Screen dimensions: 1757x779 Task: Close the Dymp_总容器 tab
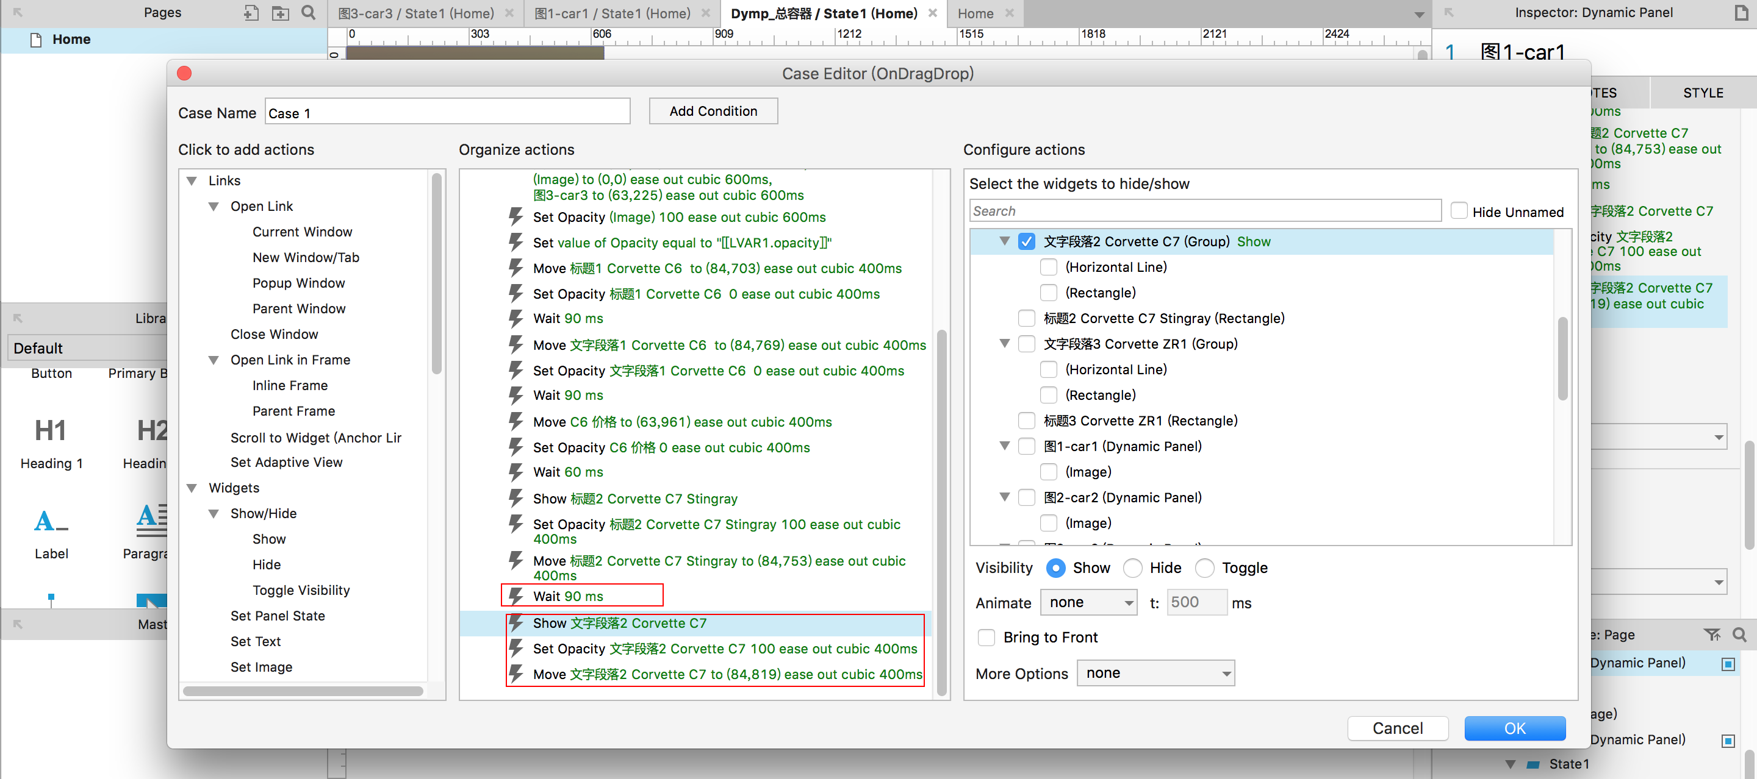pos(932,13)
